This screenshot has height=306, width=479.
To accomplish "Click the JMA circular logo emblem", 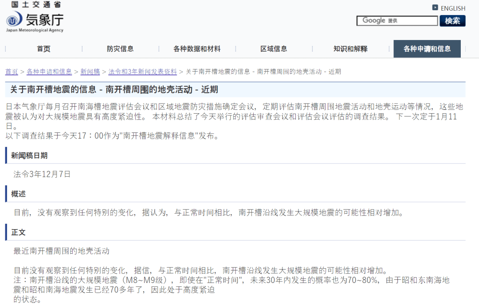I will (14, 20).
